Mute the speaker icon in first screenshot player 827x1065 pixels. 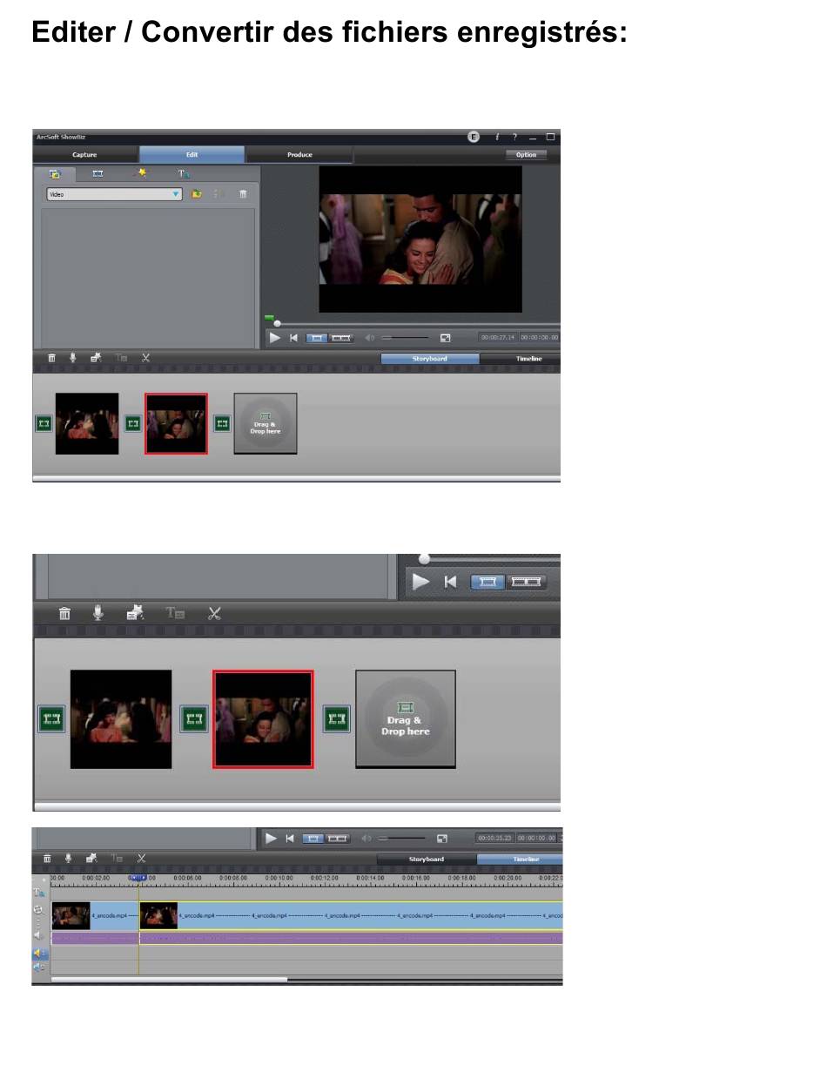point(369,338)
